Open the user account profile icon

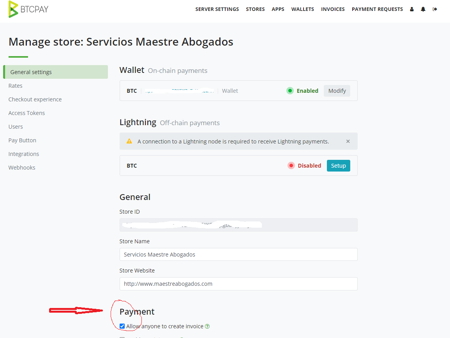point(412,9)
